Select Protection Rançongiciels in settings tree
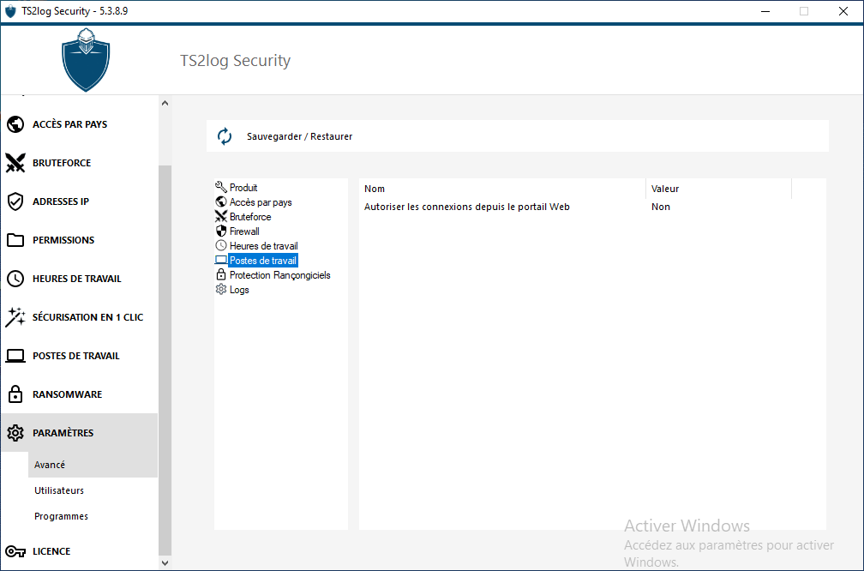This screenshot has width=864, height=571. 280,275
